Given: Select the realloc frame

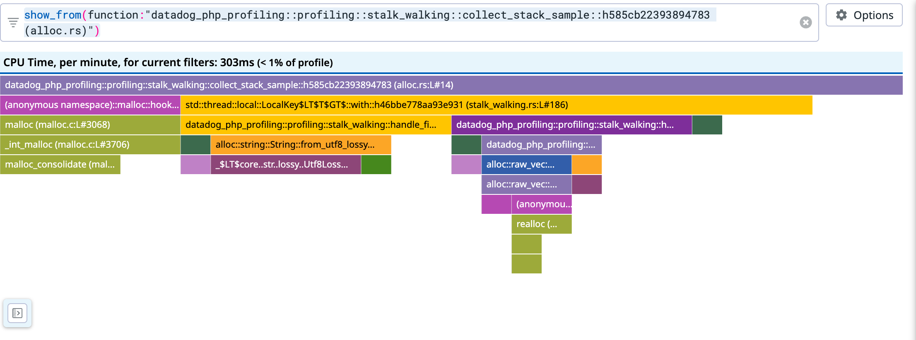Looking at the screenshot, I should click(542, 224).
